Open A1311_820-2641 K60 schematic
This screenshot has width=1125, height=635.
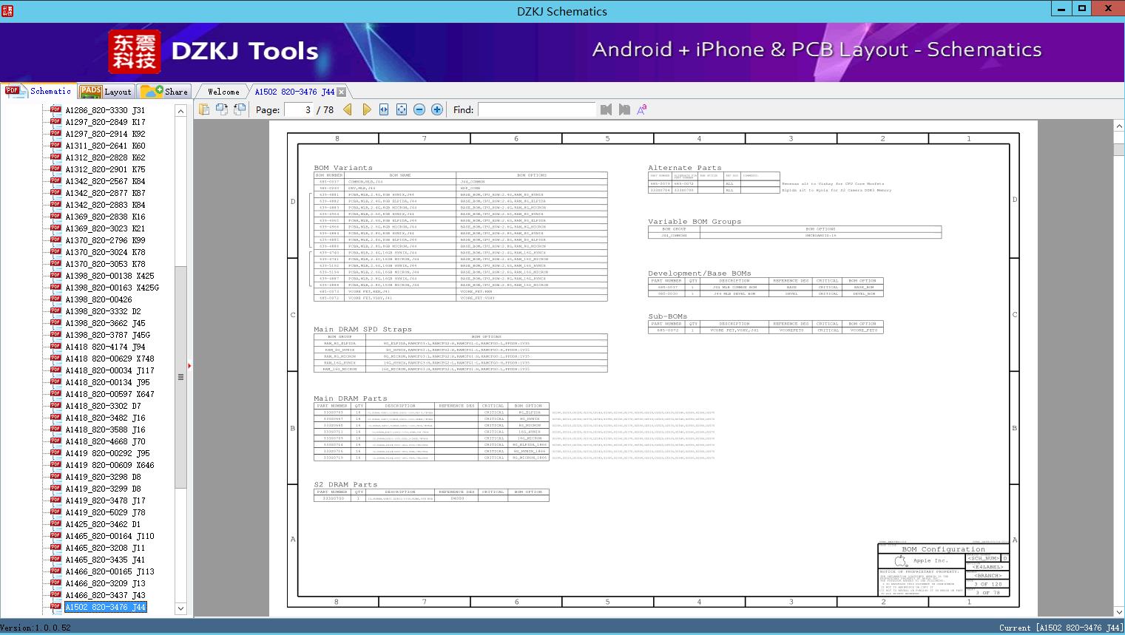(x=105, y=146)
